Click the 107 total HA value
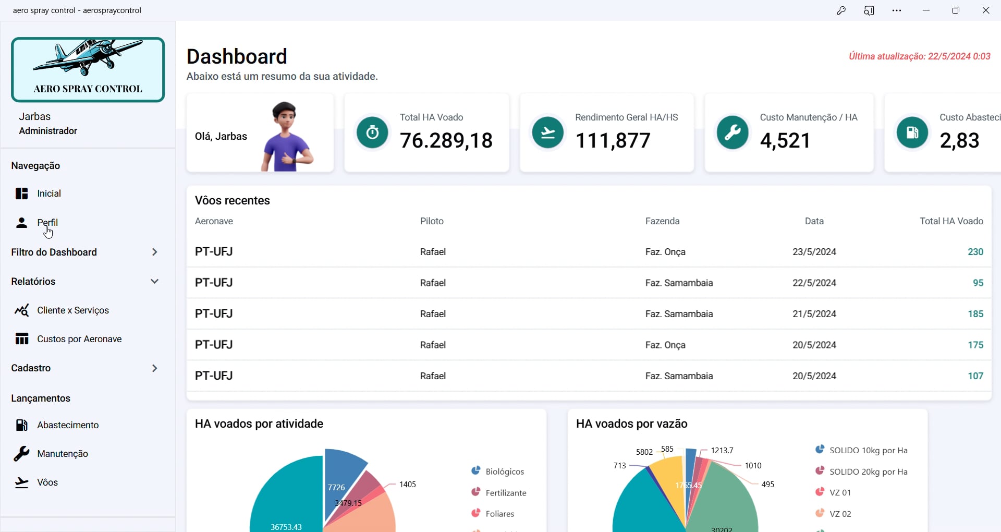The height and width of the screenshot is (532, 1001). [975, 376]
